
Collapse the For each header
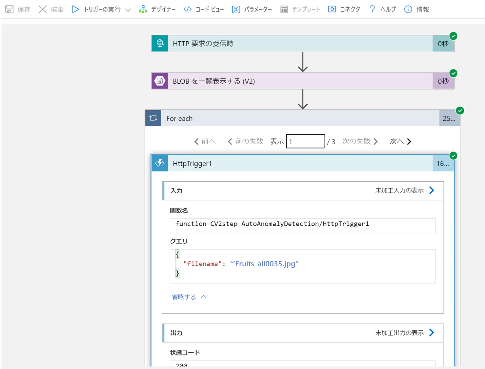(x=303, y=118)
